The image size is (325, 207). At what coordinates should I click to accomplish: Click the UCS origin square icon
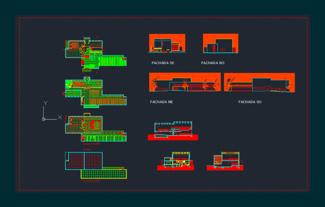click(x=43, y=119)
